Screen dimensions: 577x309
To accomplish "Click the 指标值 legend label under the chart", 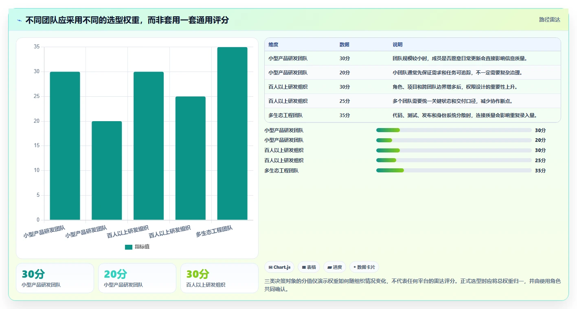I will tap(142, 247).
